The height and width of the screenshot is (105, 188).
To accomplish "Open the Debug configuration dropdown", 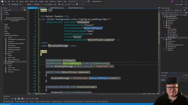I will pos(30,4).
